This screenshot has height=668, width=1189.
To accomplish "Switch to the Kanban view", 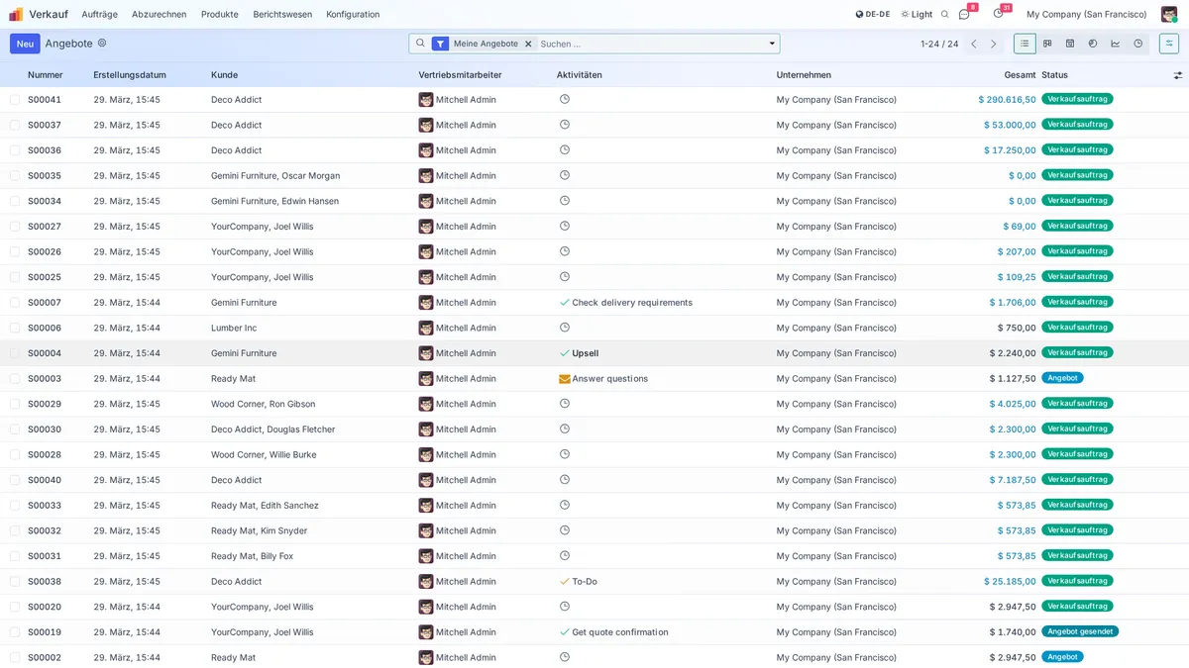I will 1047,44.
